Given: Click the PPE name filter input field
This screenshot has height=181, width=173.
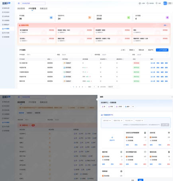Looking at the screenshot, I should pos(41,55).
